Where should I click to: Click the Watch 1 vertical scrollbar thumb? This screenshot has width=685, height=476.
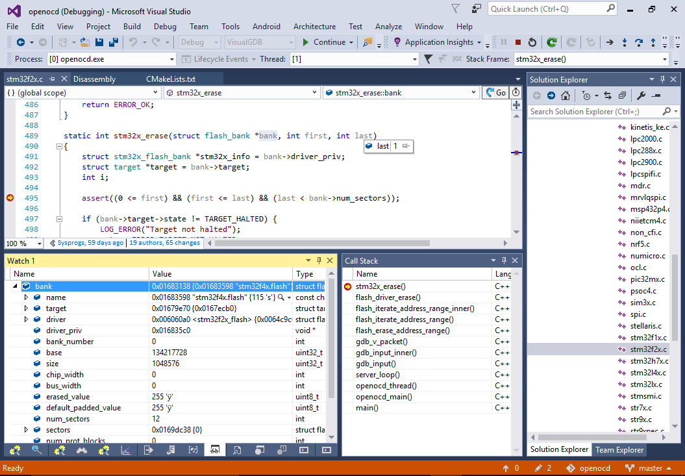coord(331,339)
